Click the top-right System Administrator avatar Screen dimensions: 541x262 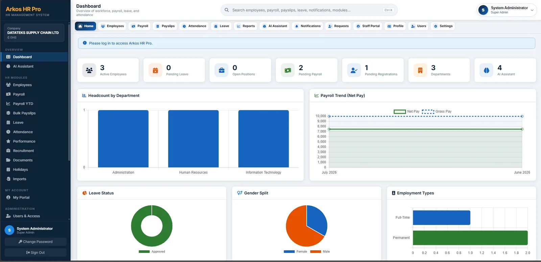[x=483, y=10]
